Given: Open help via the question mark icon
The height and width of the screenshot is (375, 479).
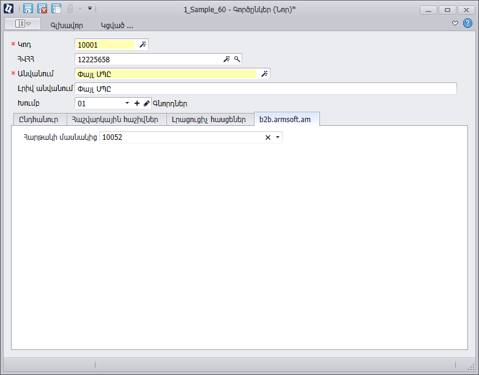Looking at the screenshot, I should point(468,23).
